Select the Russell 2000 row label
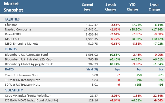 [x=14, y=34]
